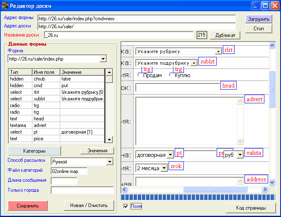Toggle the Поля checkbox
This screenshot has width=281, height=217.
[x=126, y=206]
